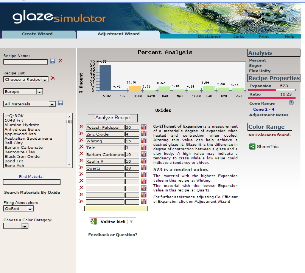The height and width of the screenshot is (273, 305).
Task: Click red X on first empty recipe row
Action: (x=81, y=174)
